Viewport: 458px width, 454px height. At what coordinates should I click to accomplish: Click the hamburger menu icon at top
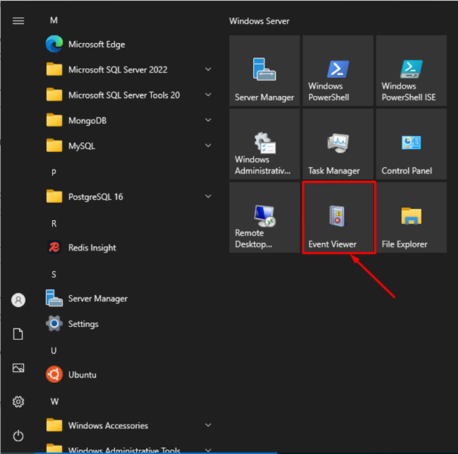pos(18,20)
